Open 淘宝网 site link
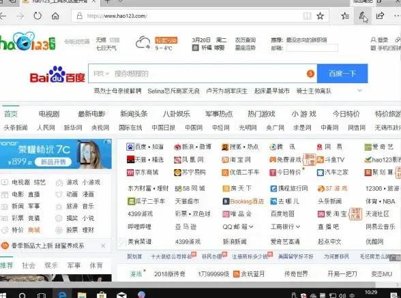The width and height of the screenshot is (401, 298). tap(236, 160)
